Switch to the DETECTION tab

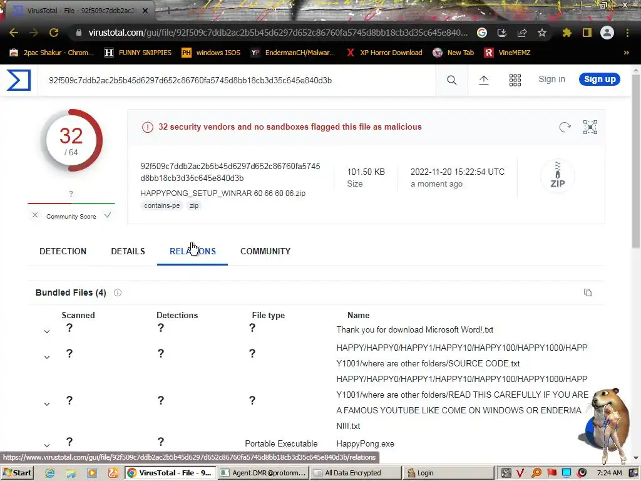63,251
